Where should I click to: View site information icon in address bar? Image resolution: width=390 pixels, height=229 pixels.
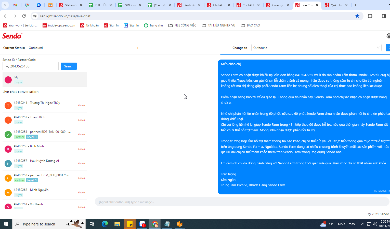click(x=35, y=16)
